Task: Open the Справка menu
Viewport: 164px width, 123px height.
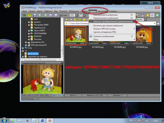Action: (x=113, y=11)
